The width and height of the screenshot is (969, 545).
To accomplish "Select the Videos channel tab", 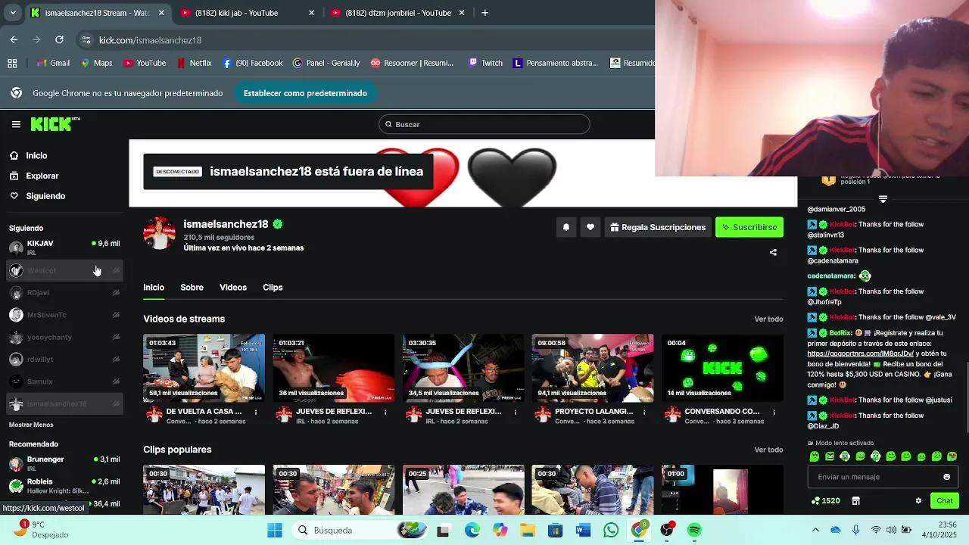I will [233, 288].
